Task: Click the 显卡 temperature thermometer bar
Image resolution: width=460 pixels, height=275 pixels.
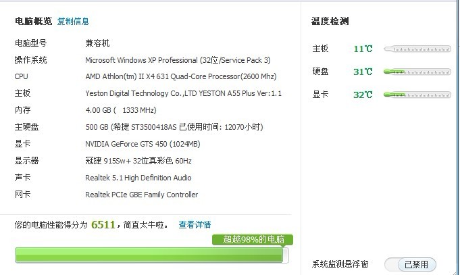Action: pyautogui.click(x=416, y=95)
